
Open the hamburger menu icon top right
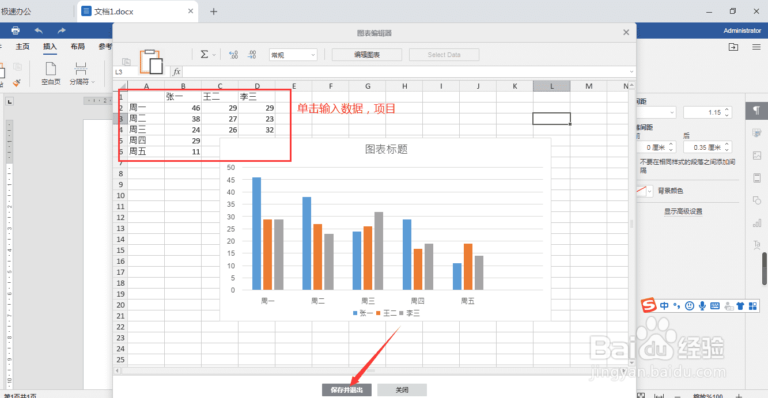[x=756, y=47]
